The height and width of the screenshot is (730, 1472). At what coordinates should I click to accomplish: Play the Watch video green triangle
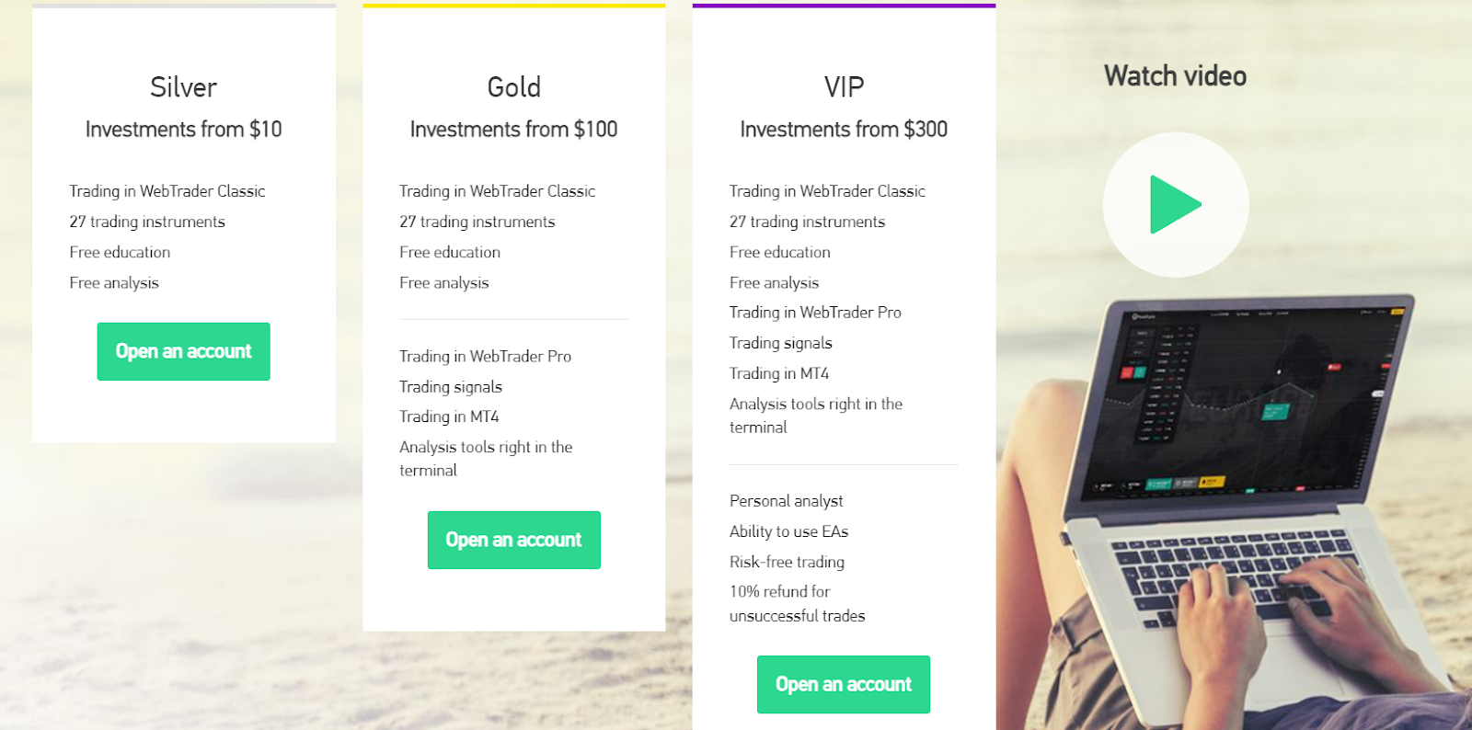pos(1175,204)
